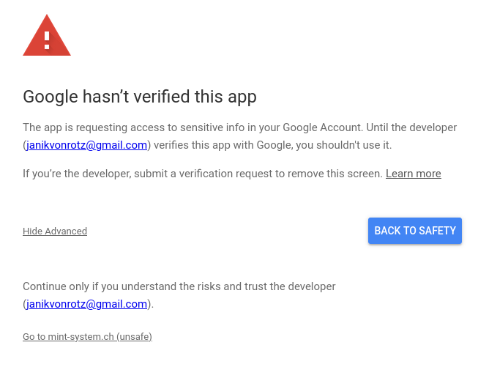The image size is (478, 367).
Task: Click the red warning triangle icon
Action: tap(47, 35)
